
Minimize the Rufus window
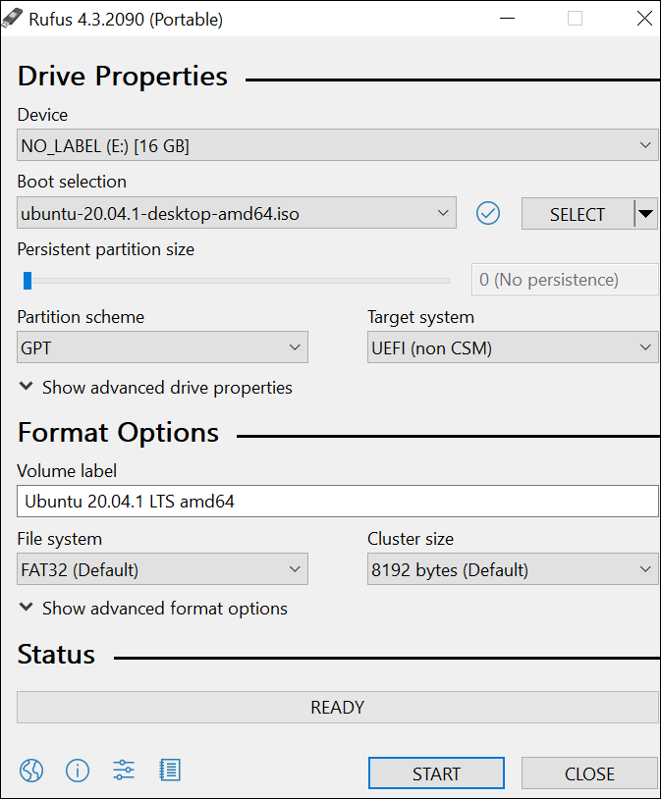pyautogui.click(x=507, y=19)
